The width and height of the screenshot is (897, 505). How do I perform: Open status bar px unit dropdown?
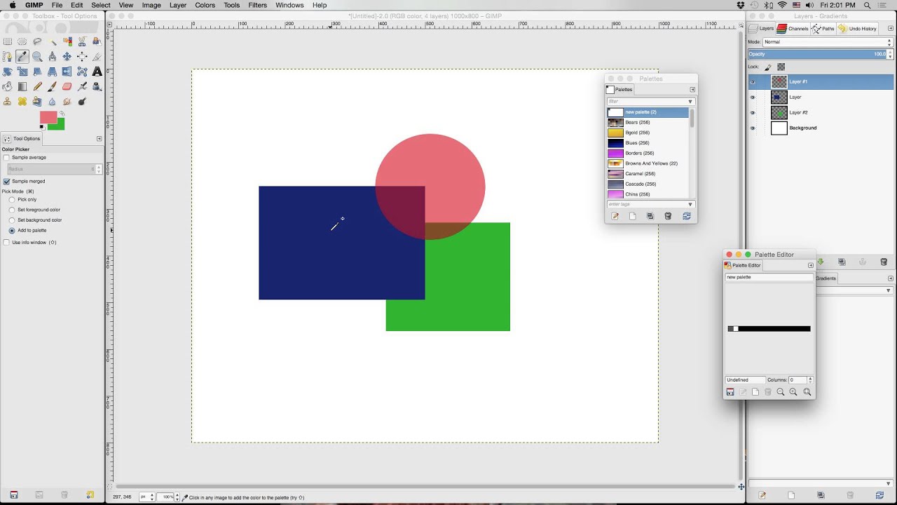pos(146,497)
